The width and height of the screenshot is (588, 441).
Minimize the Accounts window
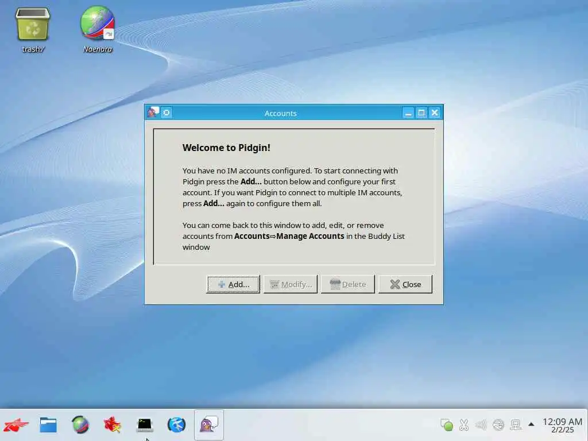pos(408,113)
